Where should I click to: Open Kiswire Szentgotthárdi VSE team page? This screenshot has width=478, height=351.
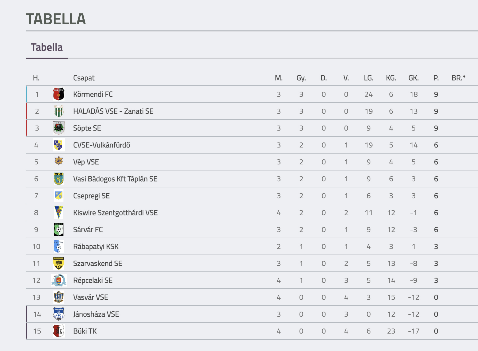pyautogui.click(x=116, y=213)
